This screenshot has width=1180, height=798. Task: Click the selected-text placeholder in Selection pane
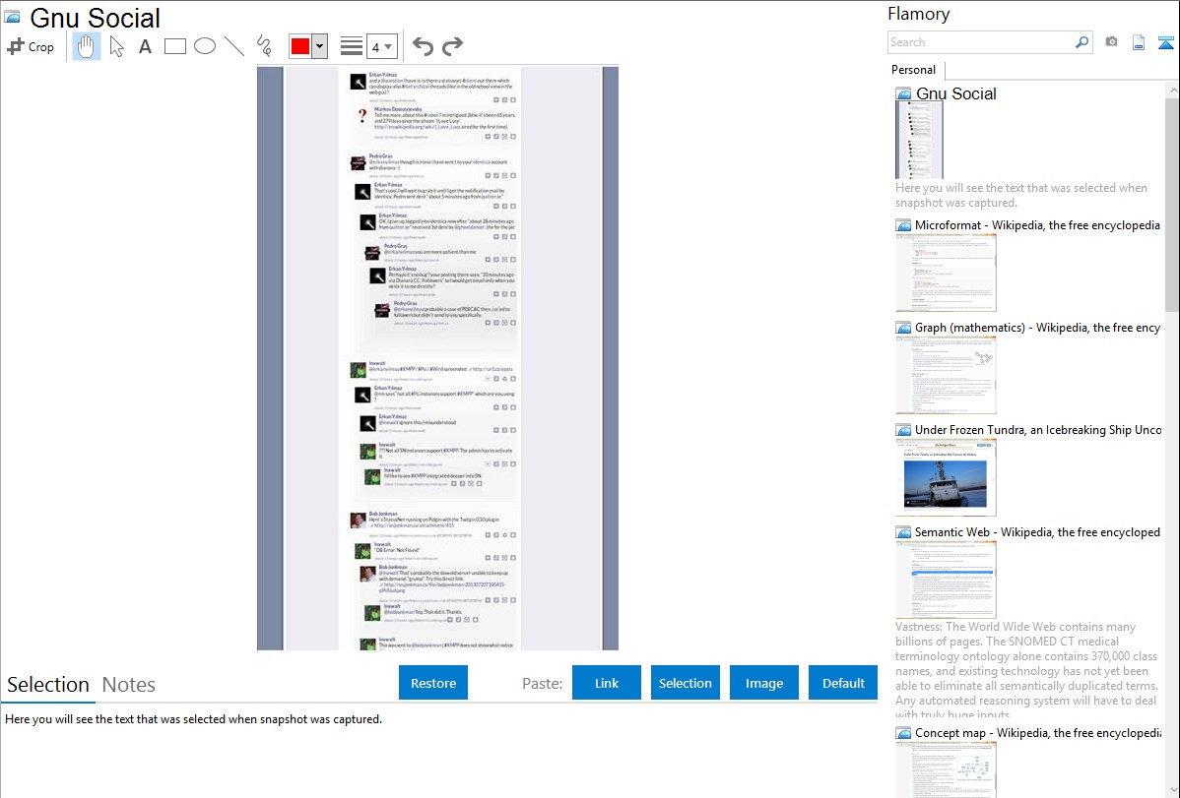click(193, 719)
